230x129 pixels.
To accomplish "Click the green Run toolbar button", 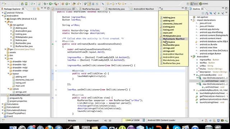I will click(x=50, y=4).
